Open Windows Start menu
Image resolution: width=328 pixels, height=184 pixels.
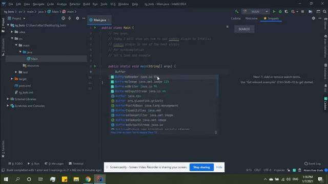tap(6, 179)
